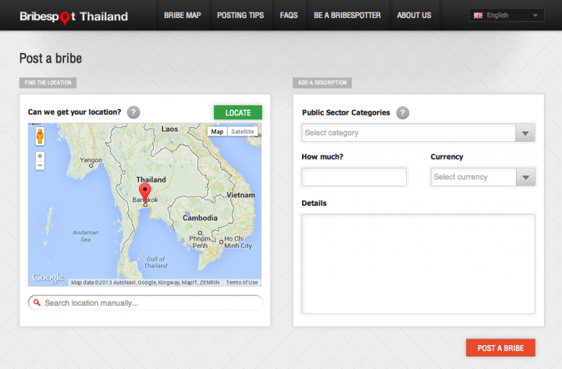Click the Find the Location tag
Image resolution: width=562 pixels, height=369 pixels.
click(x=48, y=83)
